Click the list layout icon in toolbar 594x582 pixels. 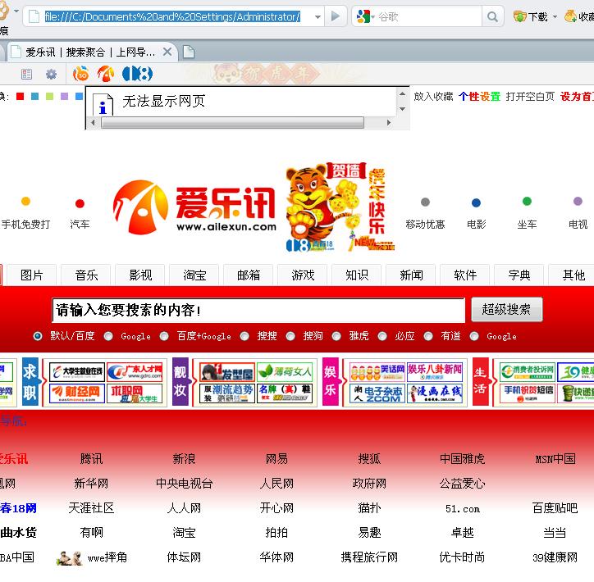(26, 74)
